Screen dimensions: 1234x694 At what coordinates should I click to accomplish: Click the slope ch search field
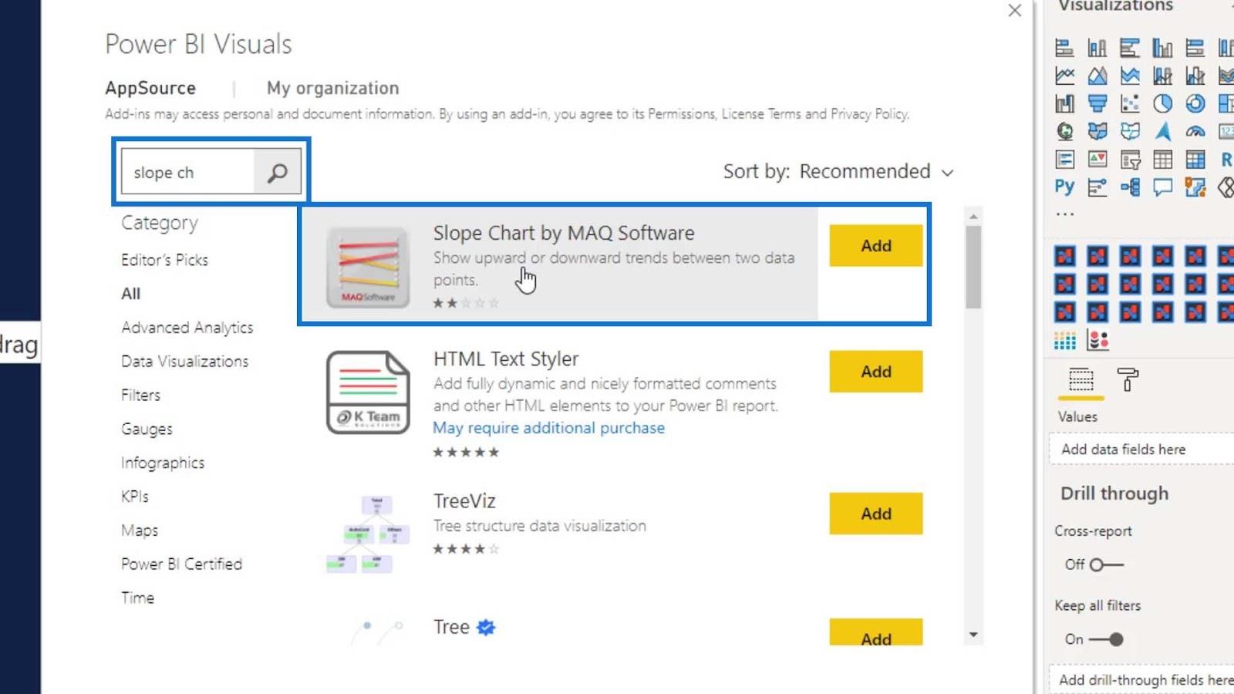pyautogui.click(x=187, y=173)
